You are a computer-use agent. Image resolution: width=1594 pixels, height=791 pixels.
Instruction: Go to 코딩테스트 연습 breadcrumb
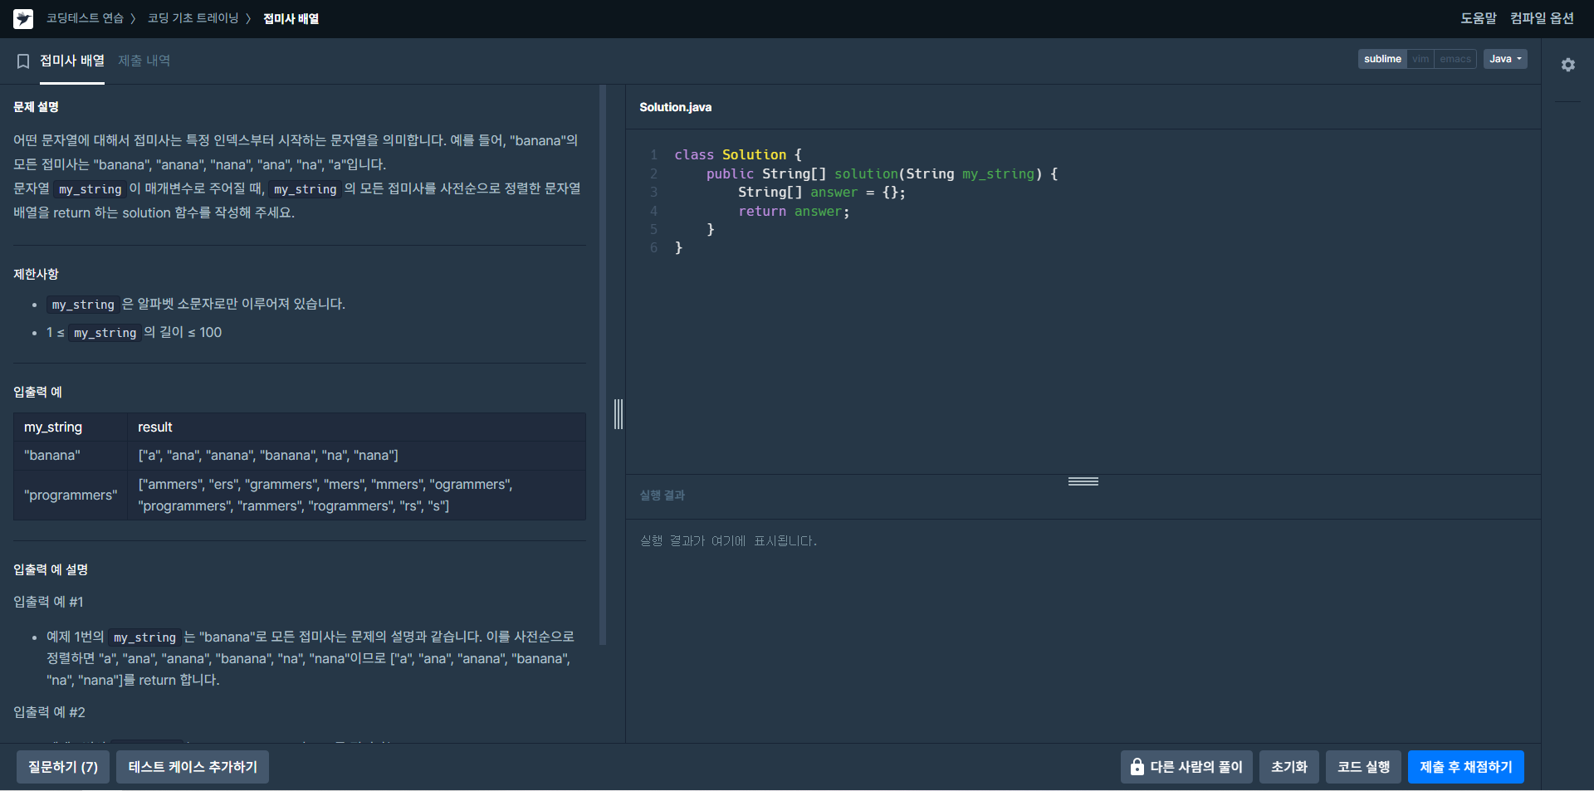coord(85,18)
